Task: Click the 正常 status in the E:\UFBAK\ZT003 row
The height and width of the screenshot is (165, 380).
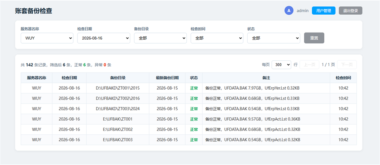Action: click(194, 140)
